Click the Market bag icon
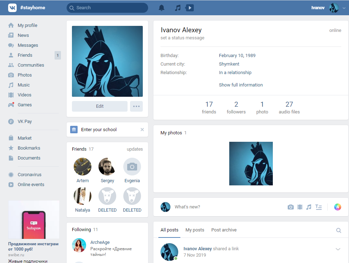Image resolution: width=349 pixels, height=263 pixels. (x=11, y=138)
